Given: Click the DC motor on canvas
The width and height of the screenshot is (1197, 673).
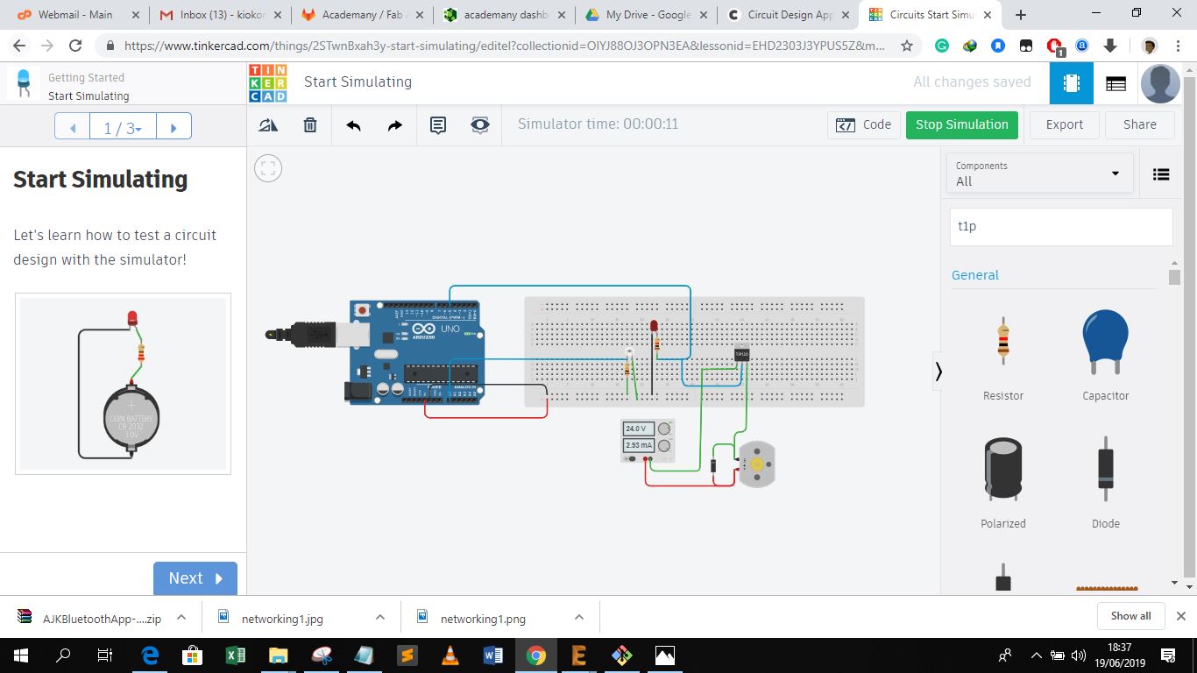Looking at the screenshot, I should [x=756, y=464].
